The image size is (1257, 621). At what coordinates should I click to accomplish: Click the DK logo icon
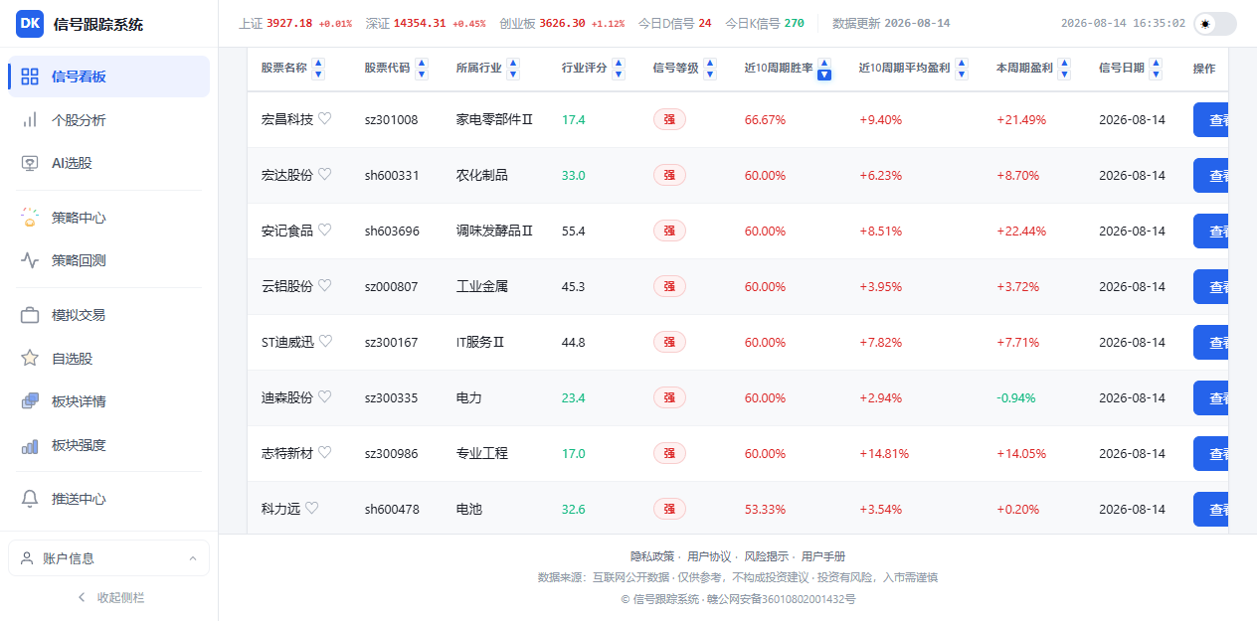tap(30, 24)
